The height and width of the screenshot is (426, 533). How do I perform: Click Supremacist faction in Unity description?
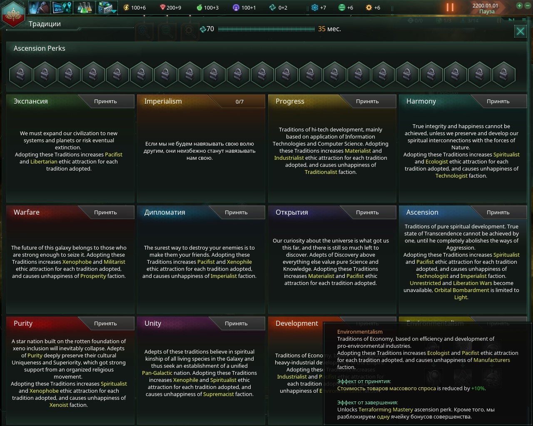(x=218, y=394)
